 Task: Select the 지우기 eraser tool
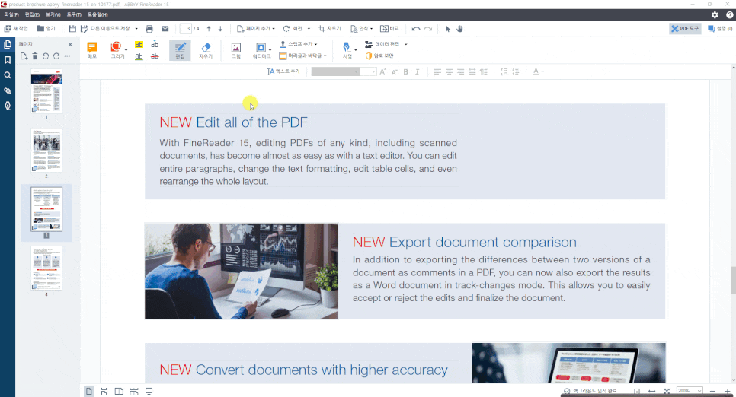coord(206,50)
